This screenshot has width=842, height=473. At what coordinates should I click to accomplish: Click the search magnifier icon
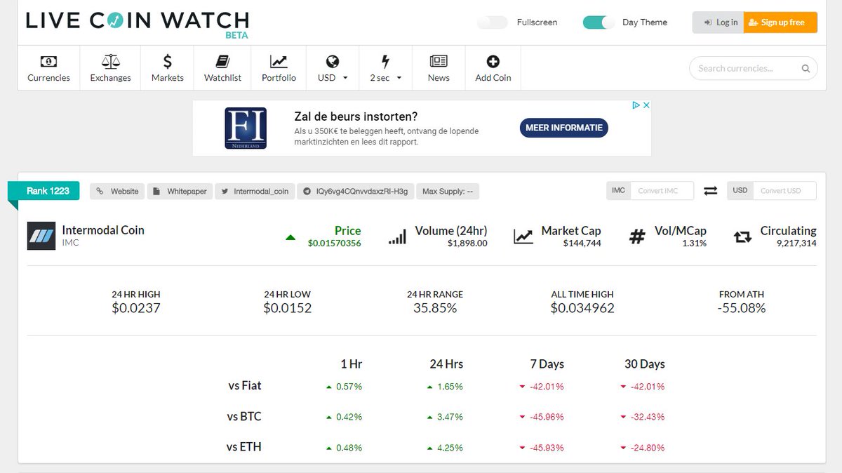tap(806, 68)
